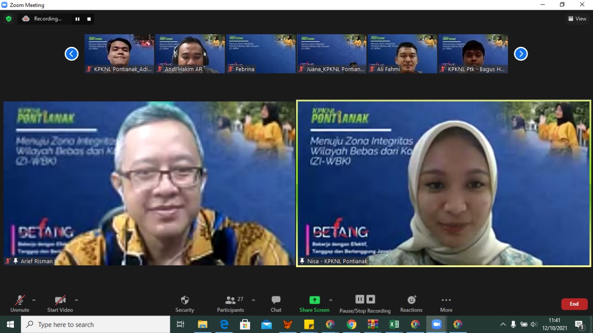
Task: Start the camera video
Action: [60, 304]
